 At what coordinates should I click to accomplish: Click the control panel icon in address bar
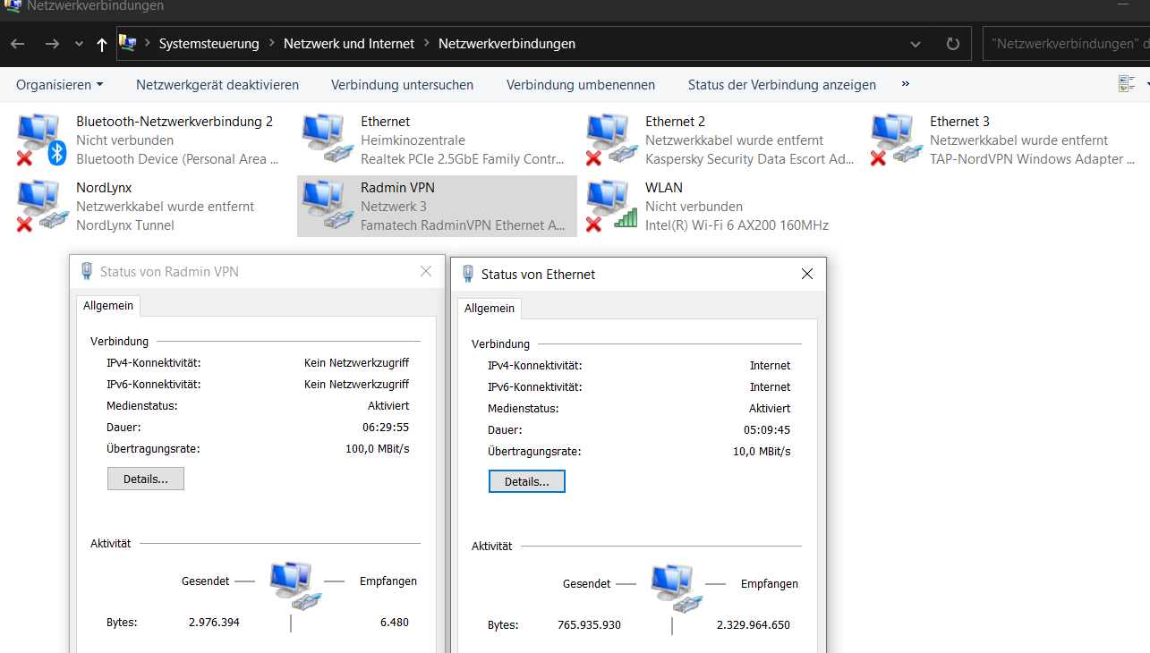pyautogui.click(x=128, y=43)
